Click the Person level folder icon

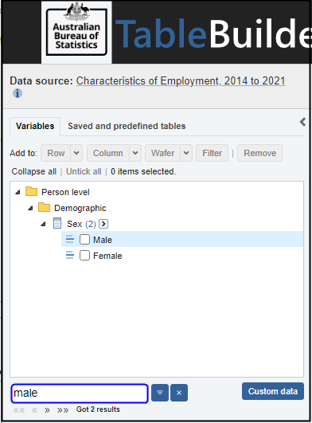point(31,191)
